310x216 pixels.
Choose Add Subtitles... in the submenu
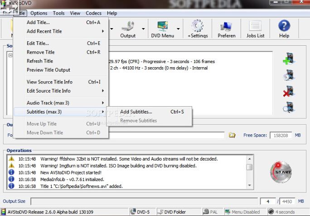coord(149,112)
